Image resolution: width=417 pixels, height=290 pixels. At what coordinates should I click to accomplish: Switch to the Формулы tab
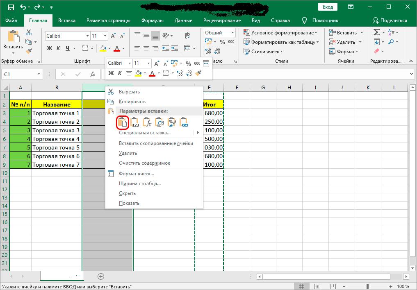(153, 20)
